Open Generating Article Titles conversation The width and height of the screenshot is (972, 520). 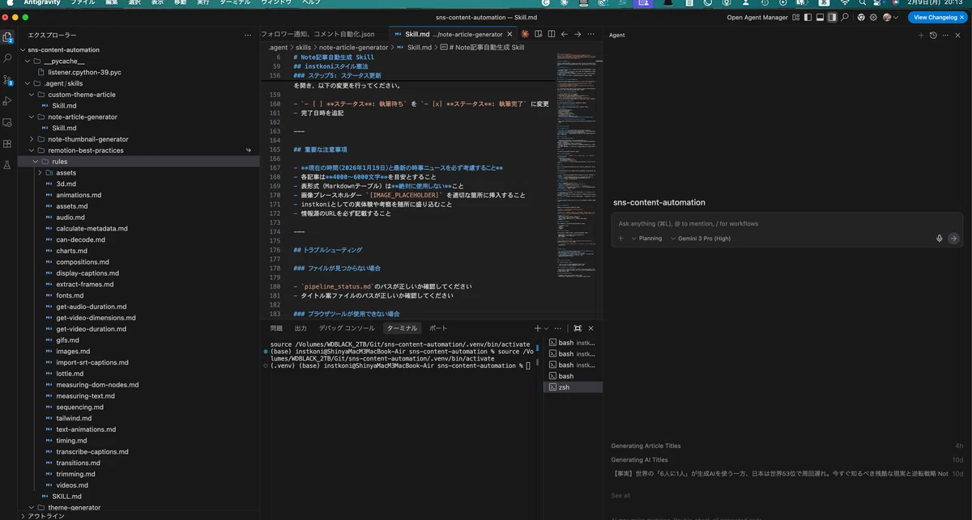(646, 446)
